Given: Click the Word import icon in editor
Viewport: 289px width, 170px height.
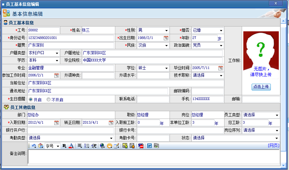Looking at the screenshot, I should (149, 146).
